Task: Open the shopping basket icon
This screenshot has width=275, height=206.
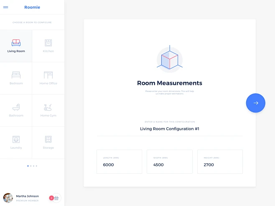Action: pos(56,198)
